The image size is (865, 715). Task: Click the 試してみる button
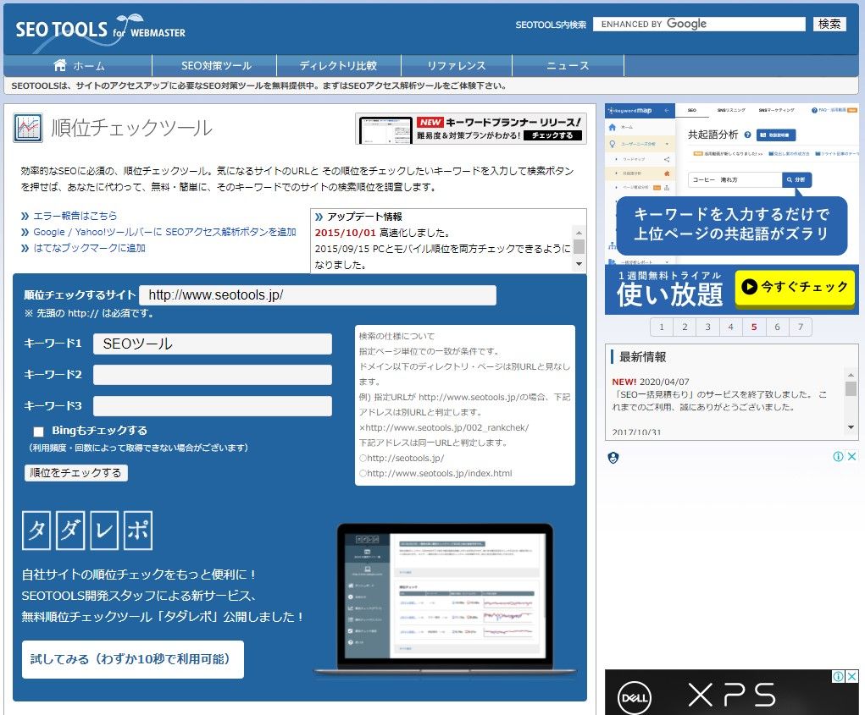(x=132, y=659)
